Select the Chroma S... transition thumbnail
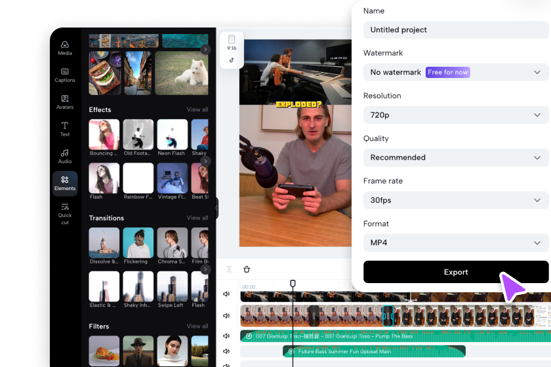551x367 pixels. 172,242
